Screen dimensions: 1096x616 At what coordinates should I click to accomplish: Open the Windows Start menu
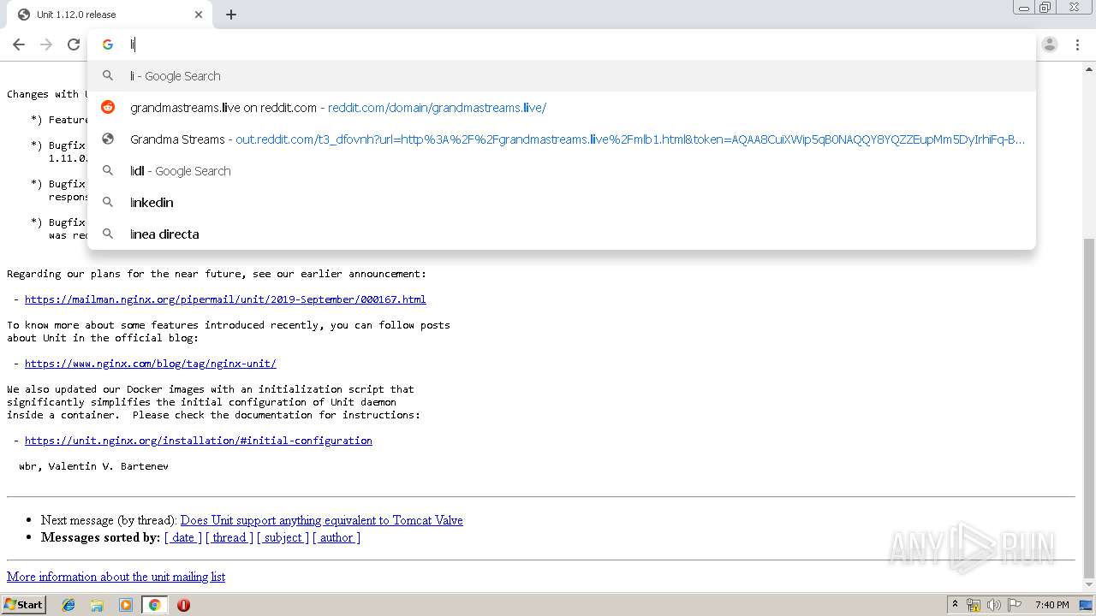pos(24,605)
